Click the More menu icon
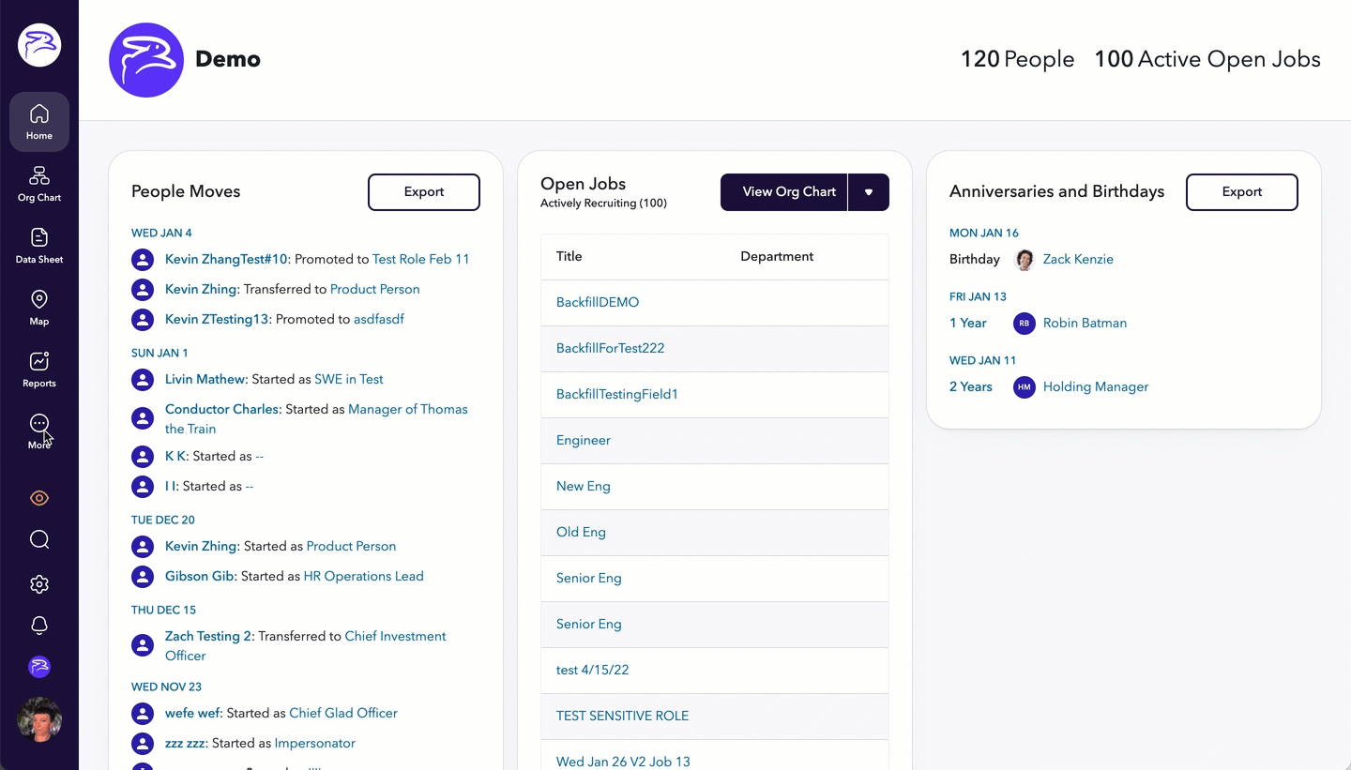 (39, 431)
